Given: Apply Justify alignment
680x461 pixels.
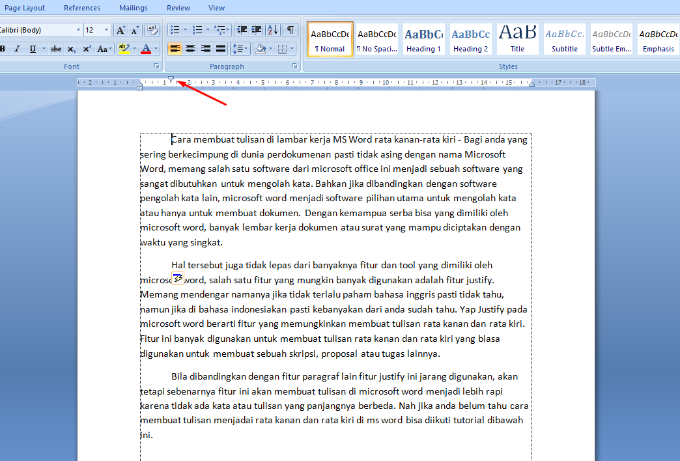Looking at the screenshot, I should tap(222, 48).
